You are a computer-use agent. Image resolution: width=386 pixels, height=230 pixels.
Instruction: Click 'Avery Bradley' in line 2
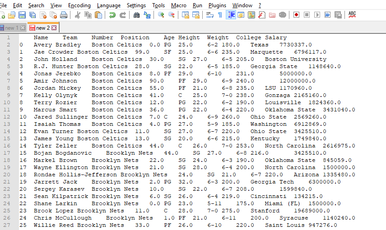[x=57, y=45]
